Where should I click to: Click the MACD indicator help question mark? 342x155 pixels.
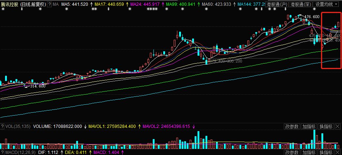2,153
